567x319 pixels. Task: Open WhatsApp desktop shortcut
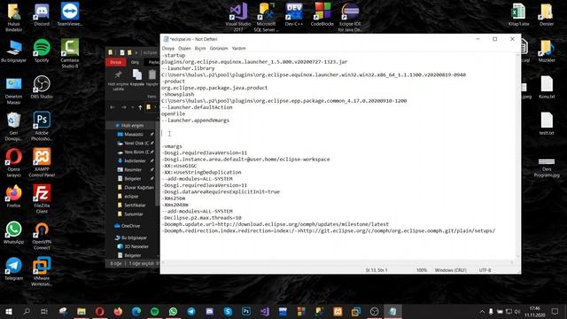tap(14, 232)
